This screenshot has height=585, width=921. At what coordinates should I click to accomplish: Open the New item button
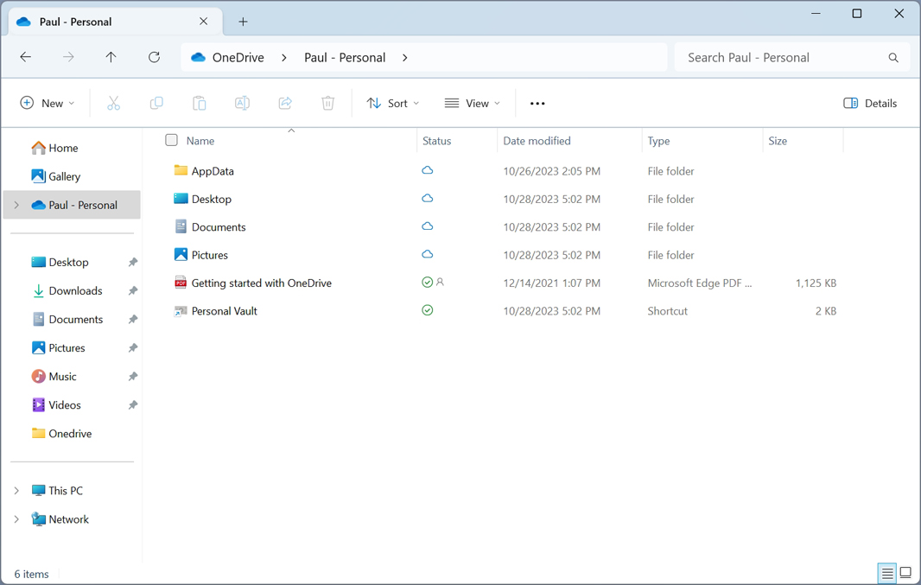[x=47, y=103]
